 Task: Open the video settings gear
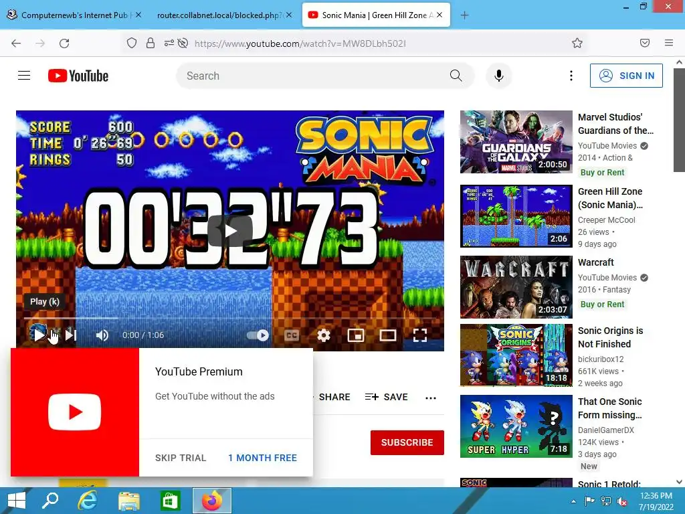pyautogui.click(x=324, y=335)
